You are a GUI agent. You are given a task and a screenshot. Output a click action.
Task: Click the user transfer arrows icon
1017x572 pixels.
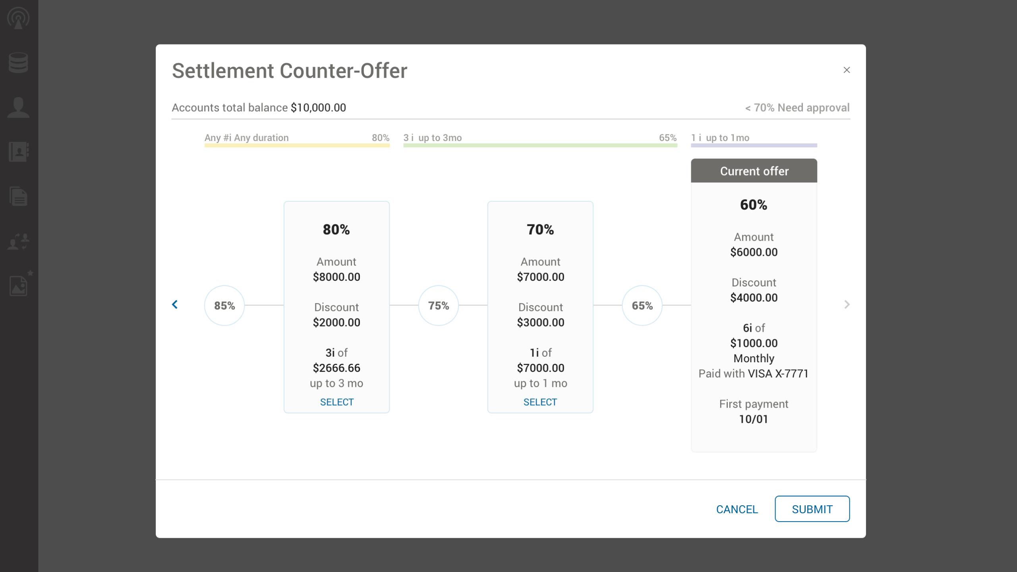18,241
